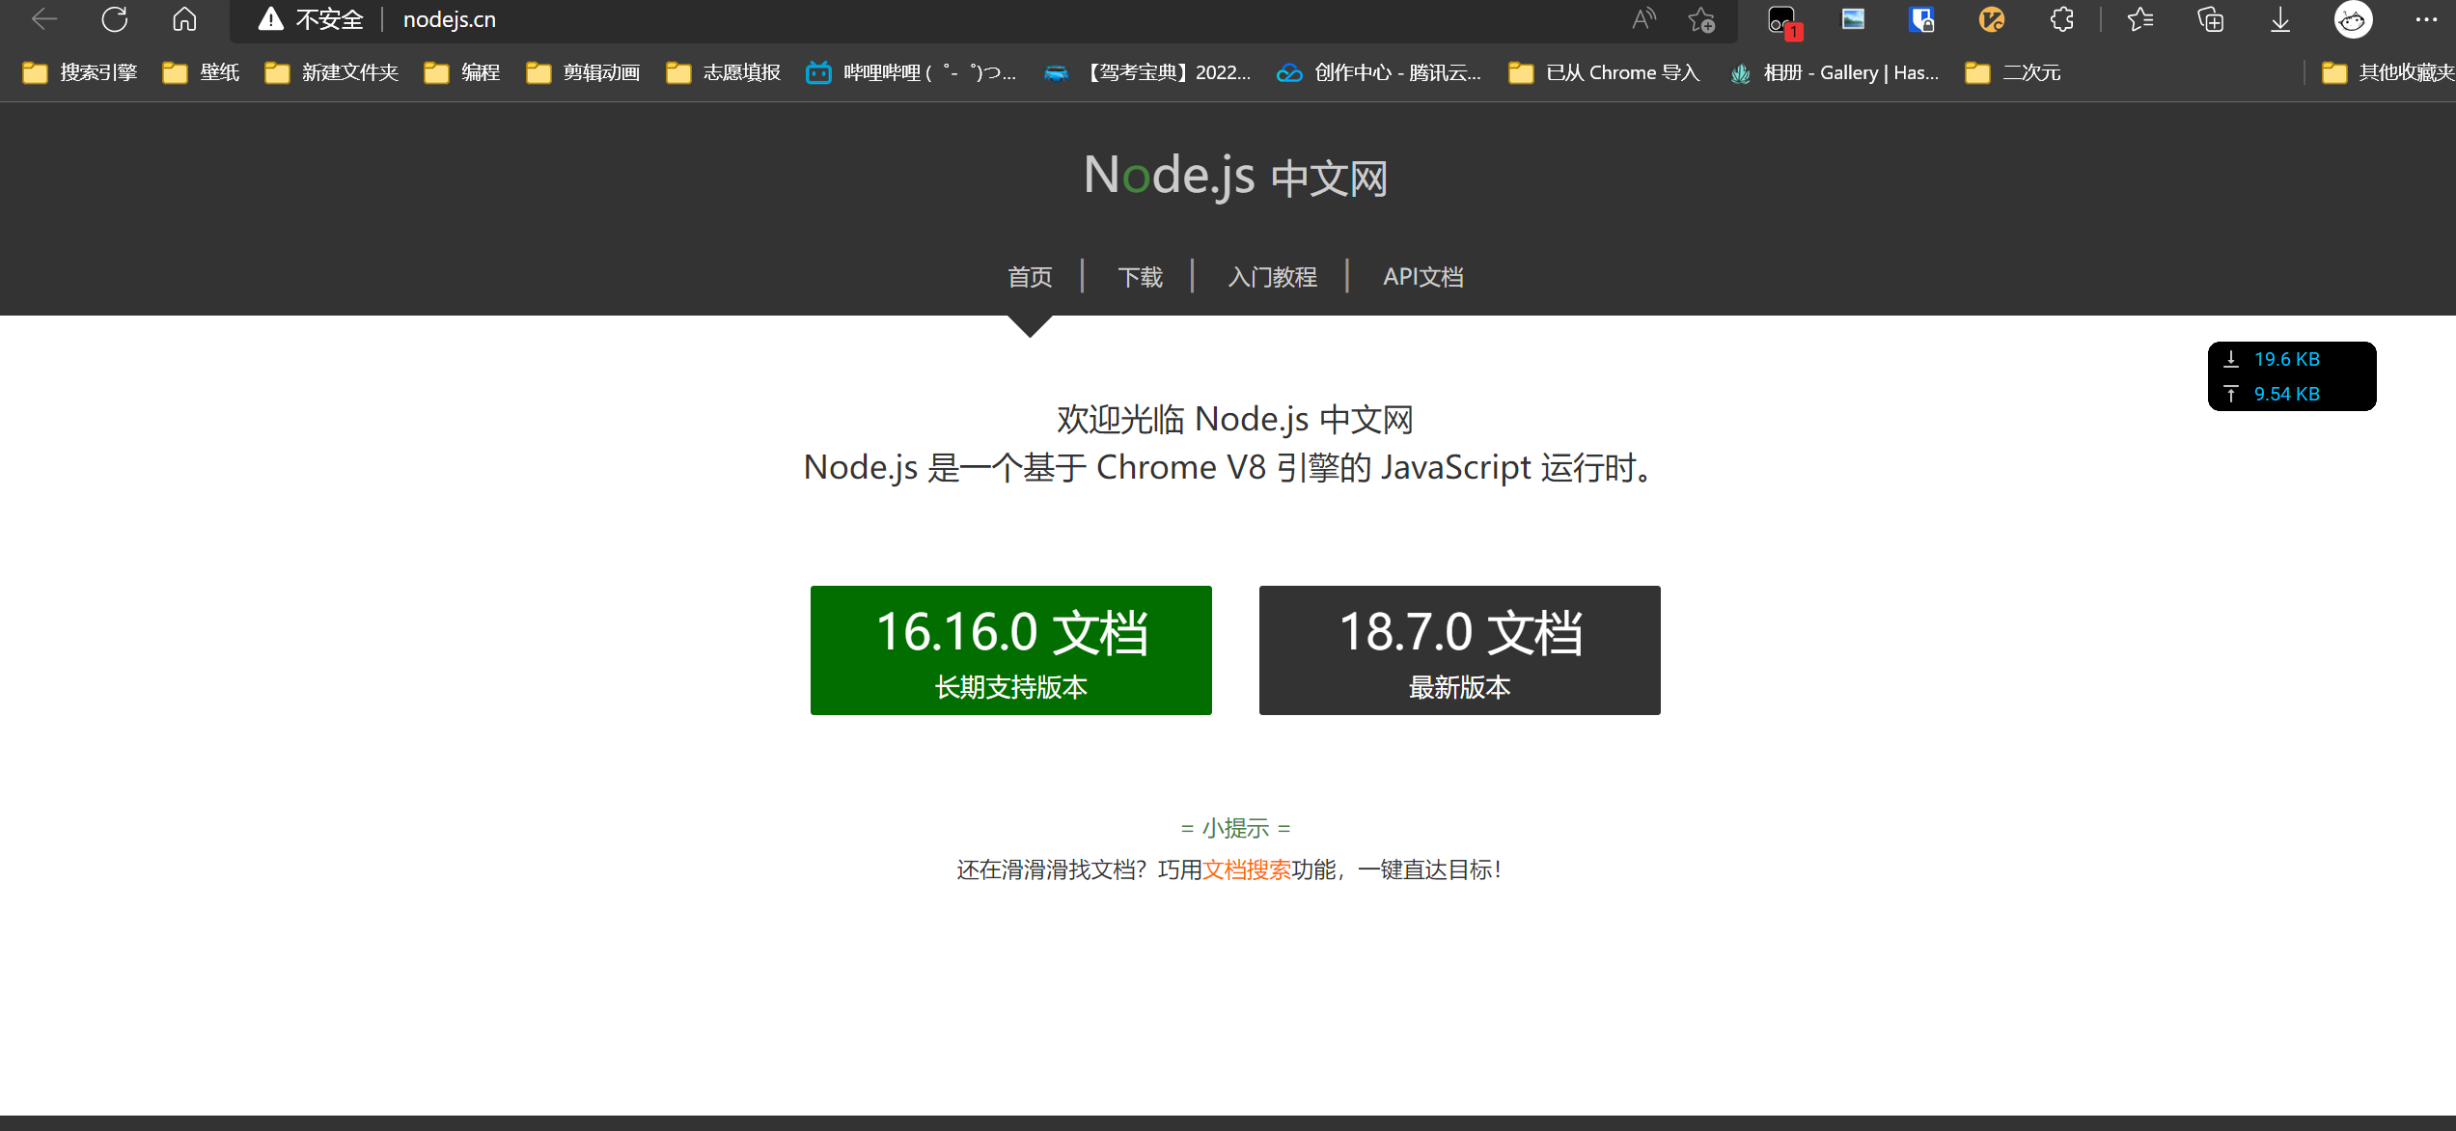Open the Collections icon
Image resolution: width=2456 pixels, height=1131 pixels.
[2210, 19]
